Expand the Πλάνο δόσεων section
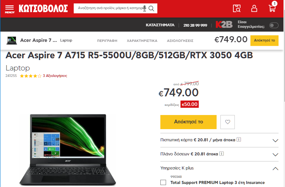The width and height of the screenshot is (285, 187). coord(219,154)
